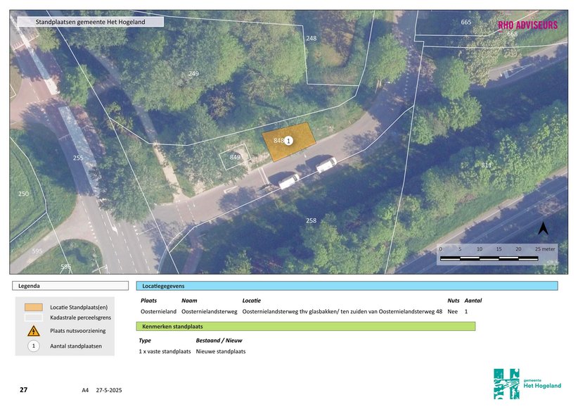This screenshot has width=578, height=409.
Task: Click parcel label 255 on the map
Action: tap(78, 158)
